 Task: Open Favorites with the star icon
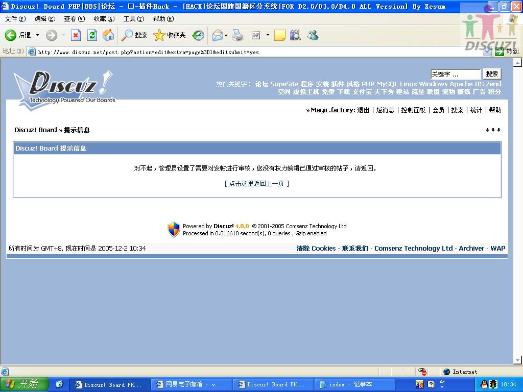[159, 35]
